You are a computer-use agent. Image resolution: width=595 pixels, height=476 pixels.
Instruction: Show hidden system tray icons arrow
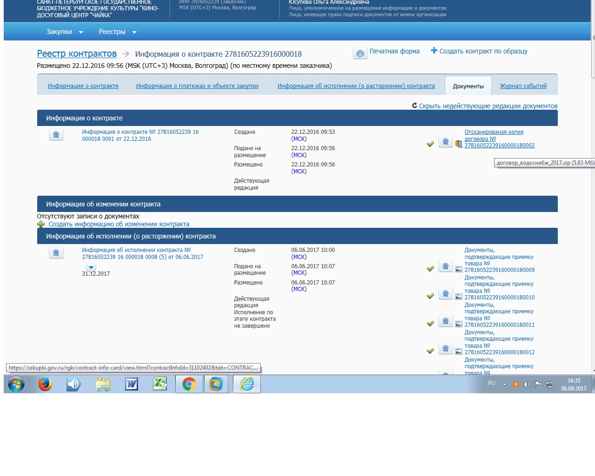[504, 384]
